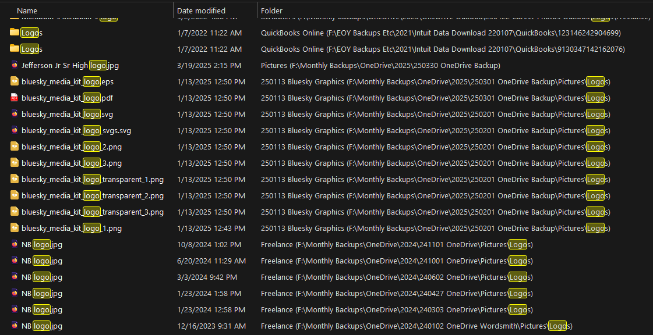Click the image icon of bluesky_media_kit_logo_2.png
The width and height of the screenshot is (653, 335).
pyautogui.click(x=15, y=147)
